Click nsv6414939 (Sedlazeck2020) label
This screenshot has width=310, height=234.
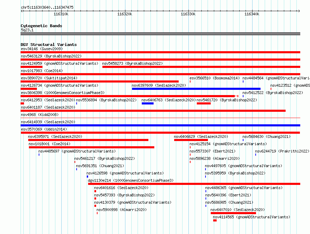48,122
